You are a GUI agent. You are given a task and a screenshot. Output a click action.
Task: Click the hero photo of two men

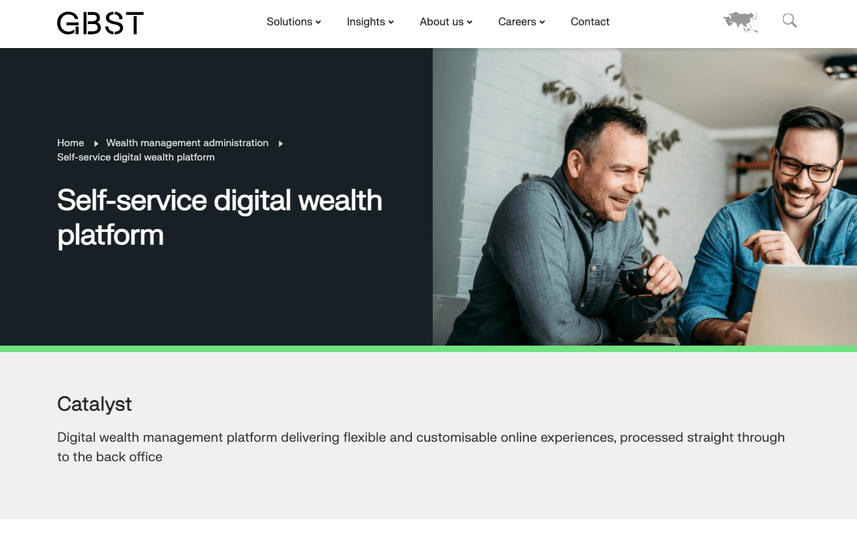coord(645,197)
